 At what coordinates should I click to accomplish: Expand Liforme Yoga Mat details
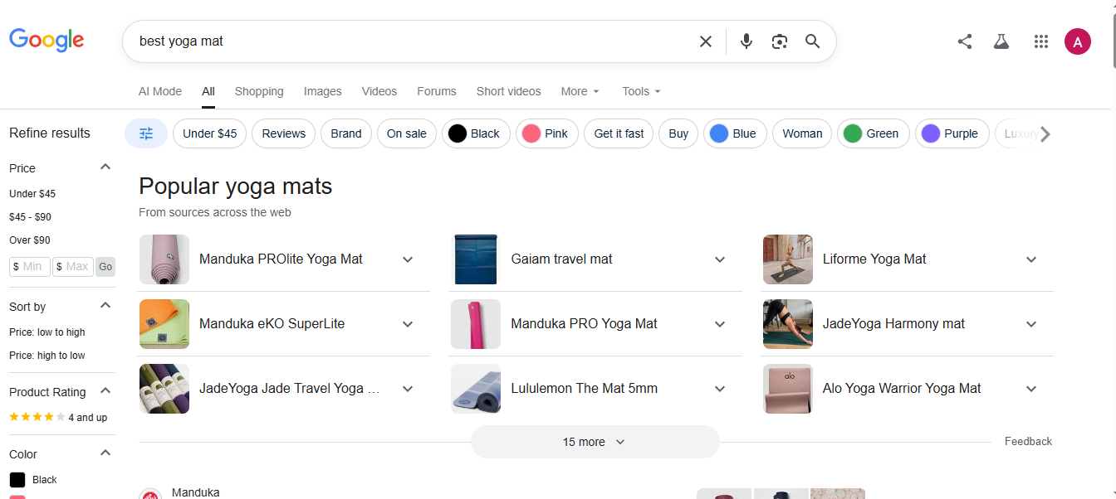click(x=1031, y=259)
